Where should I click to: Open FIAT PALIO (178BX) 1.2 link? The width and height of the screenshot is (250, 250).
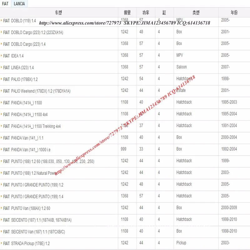coord(20,79)
